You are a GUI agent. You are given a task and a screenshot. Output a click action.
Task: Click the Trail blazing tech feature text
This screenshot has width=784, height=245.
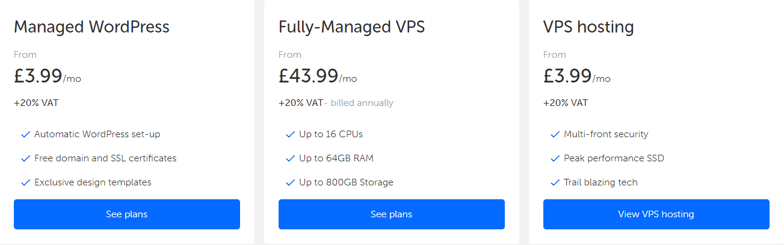click(600, 182)
